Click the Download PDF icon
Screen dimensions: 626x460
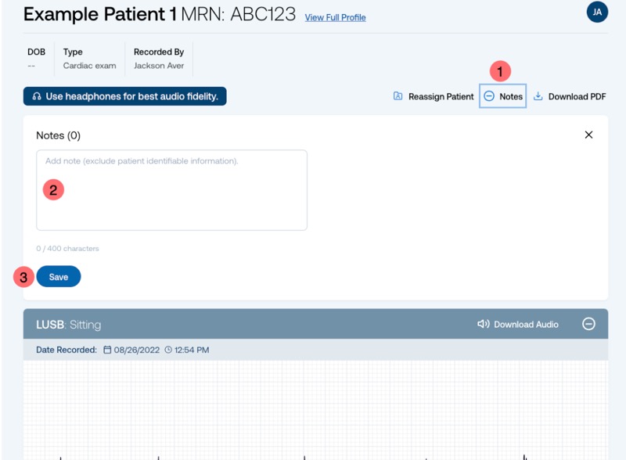(x=538, y=95)
